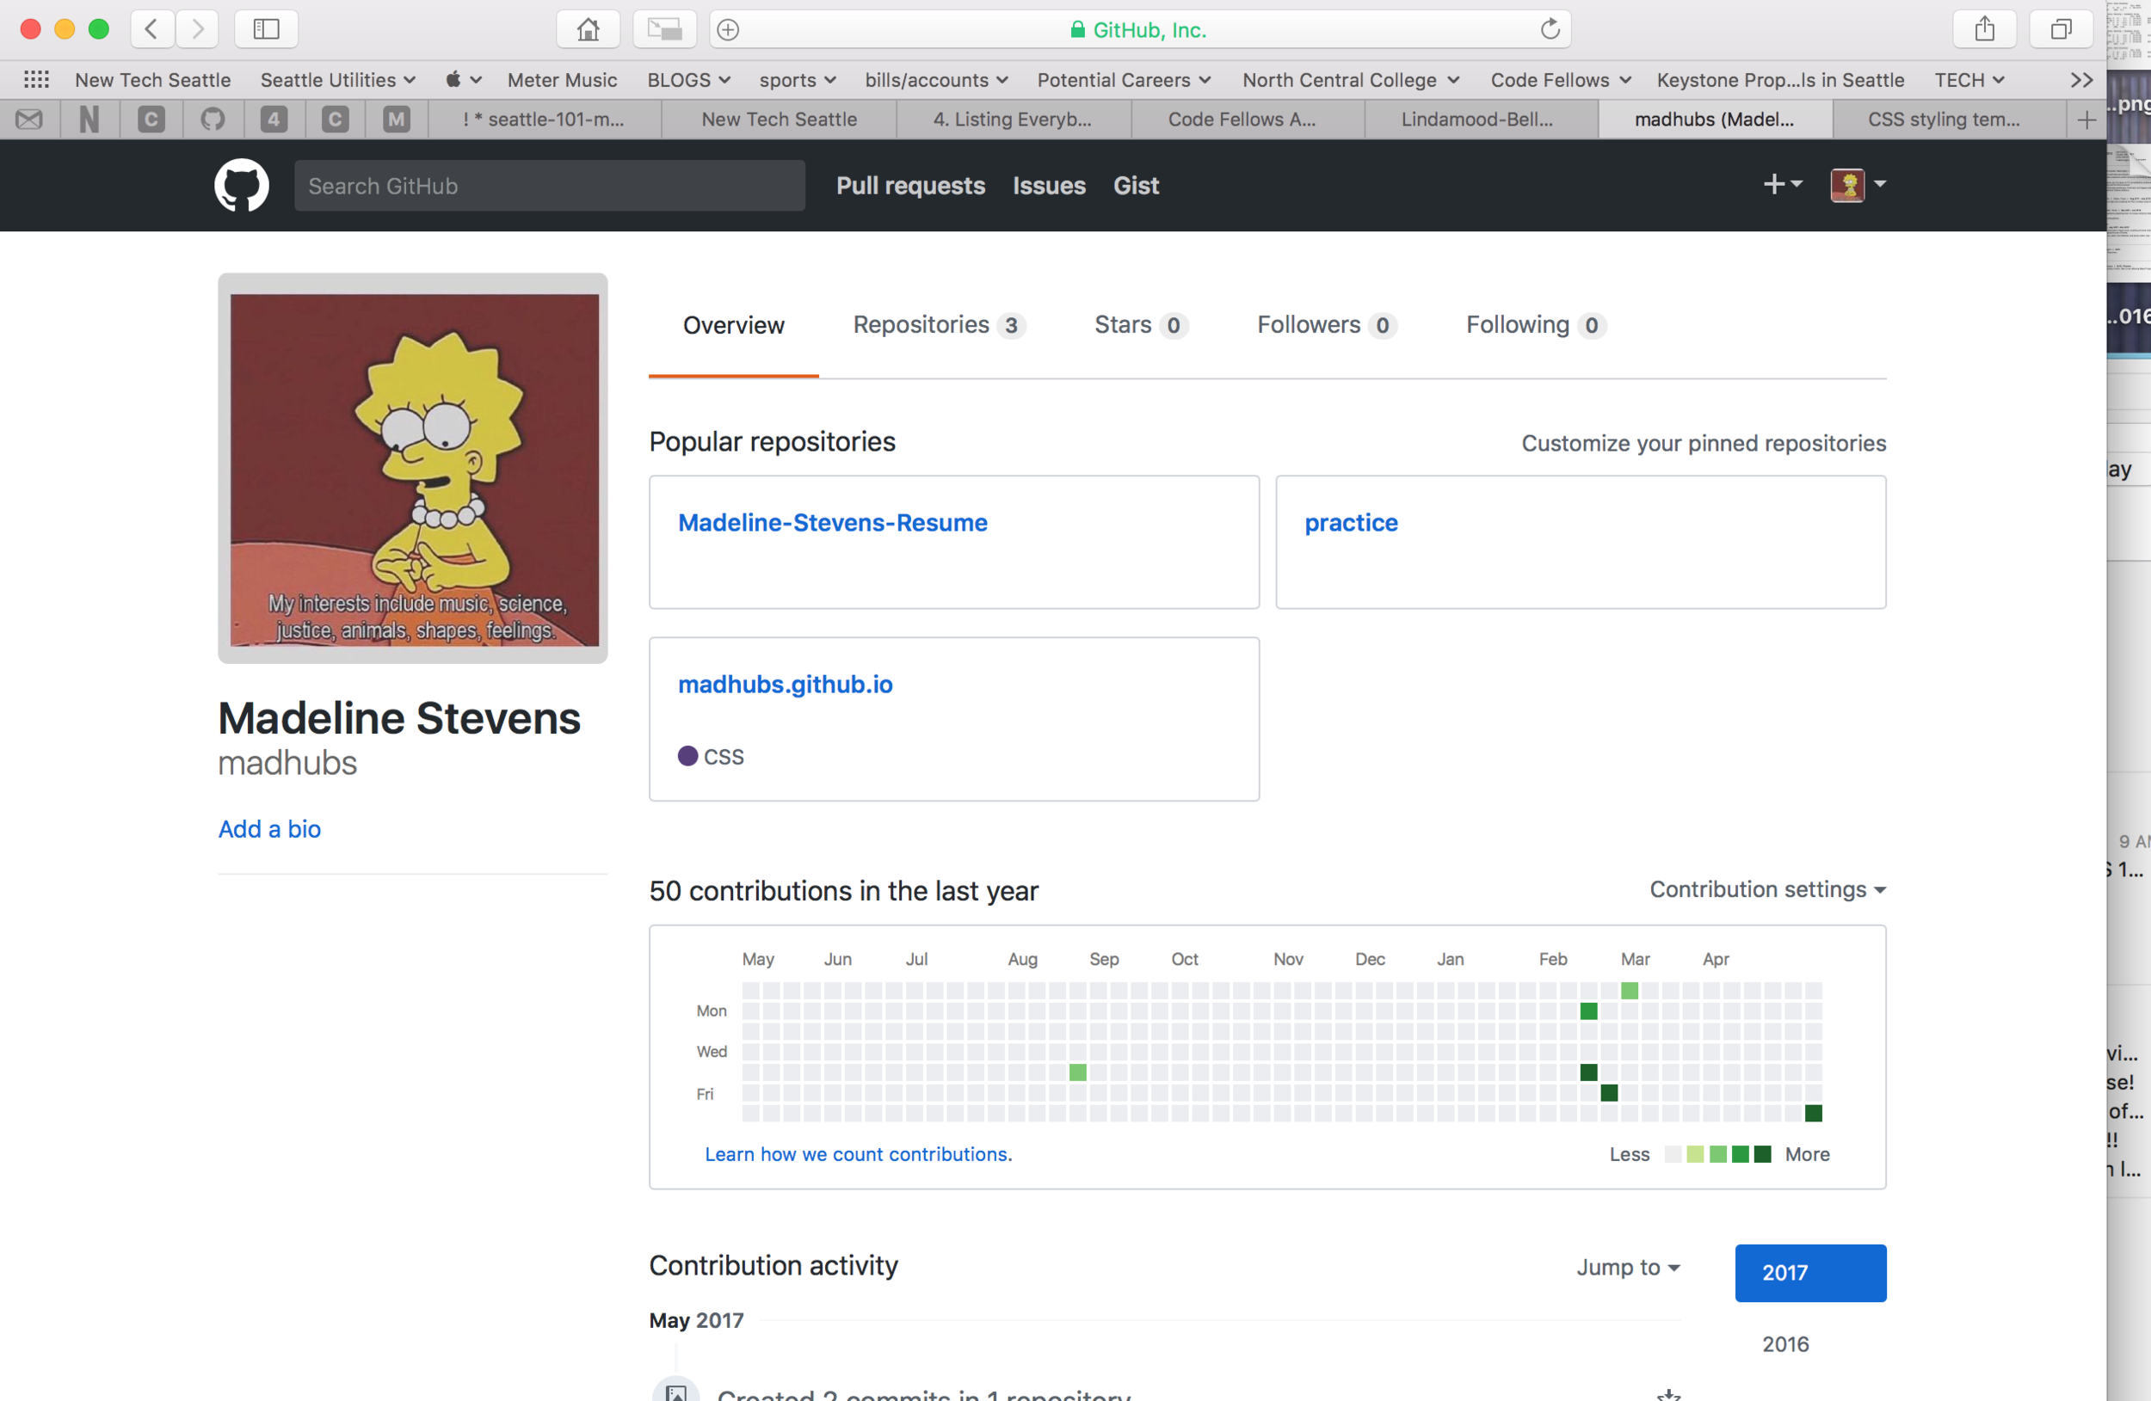Image resolution: width=2151 pixels, height=1401 pixels.
Task: Switch to the Overview tab
Action: tap(734, 325)
